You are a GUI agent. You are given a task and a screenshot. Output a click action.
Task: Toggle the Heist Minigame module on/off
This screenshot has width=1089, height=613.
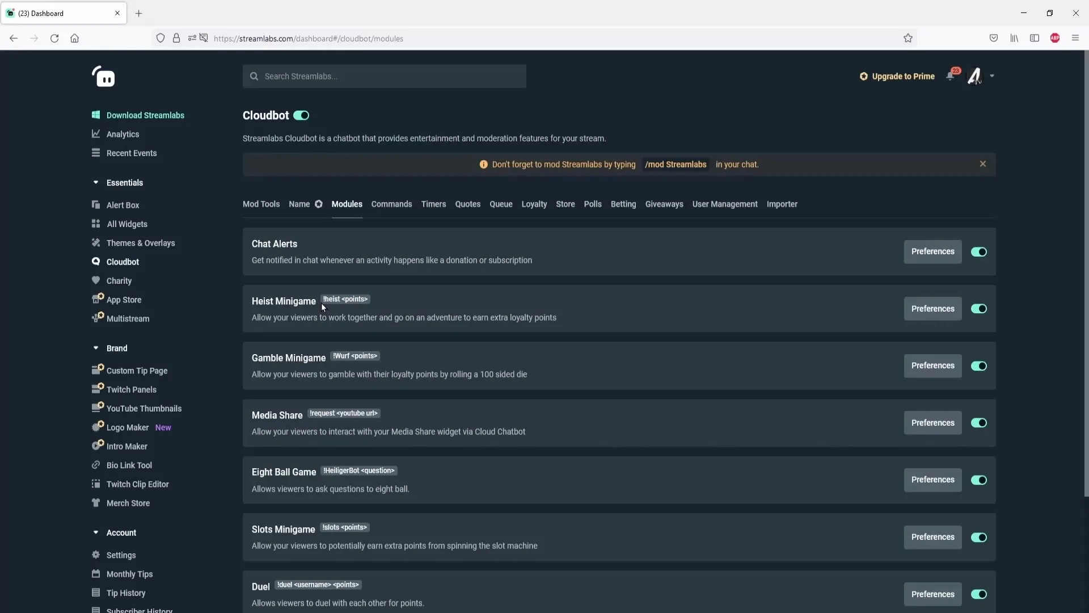click(x=979, y=308)
